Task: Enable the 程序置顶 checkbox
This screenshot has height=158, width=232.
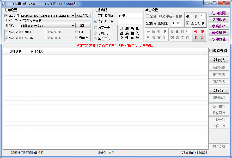Action: coord(211,51)
